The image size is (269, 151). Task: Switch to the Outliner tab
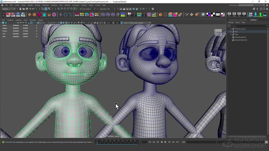coord(254,20)
